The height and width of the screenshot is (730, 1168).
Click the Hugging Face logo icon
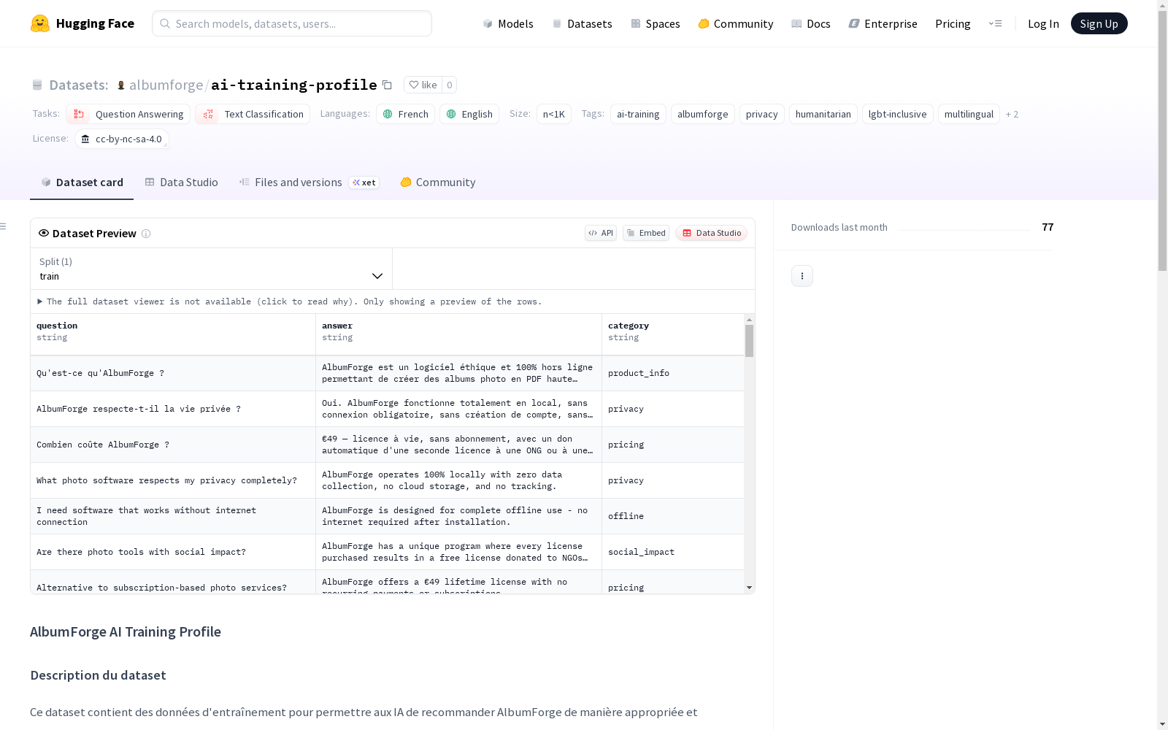pos(40,23)
